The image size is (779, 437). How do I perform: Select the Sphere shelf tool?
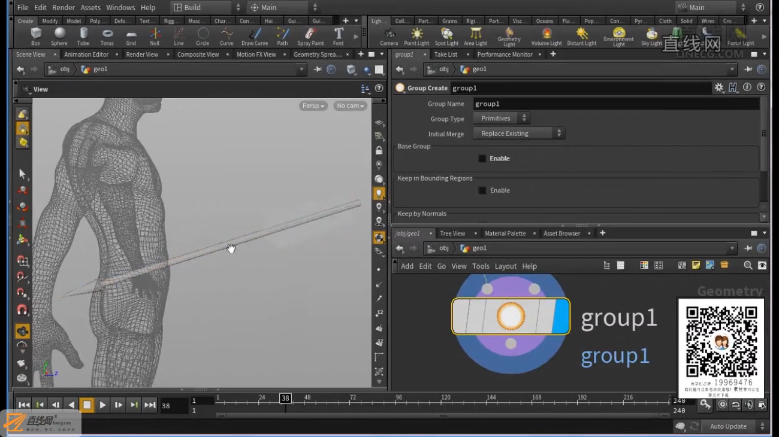click(59, 36)
